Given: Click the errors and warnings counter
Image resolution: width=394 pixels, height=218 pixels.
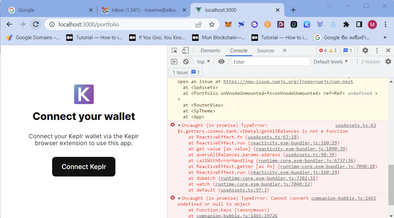Looking at the screenshot, I should point(328,50).
